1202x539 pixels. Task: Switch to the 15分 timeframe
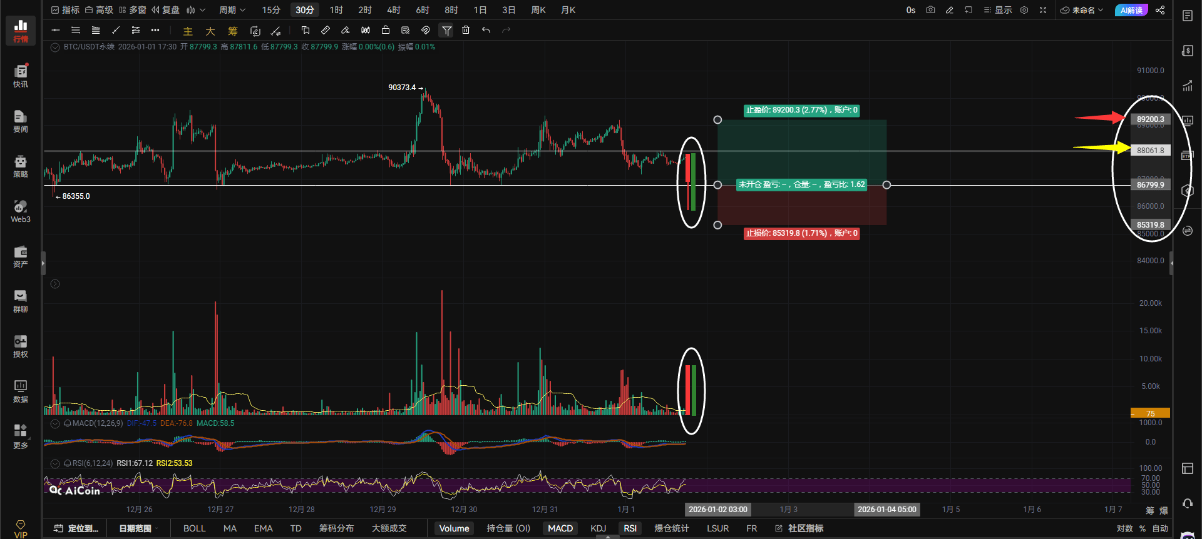point(271,10)
